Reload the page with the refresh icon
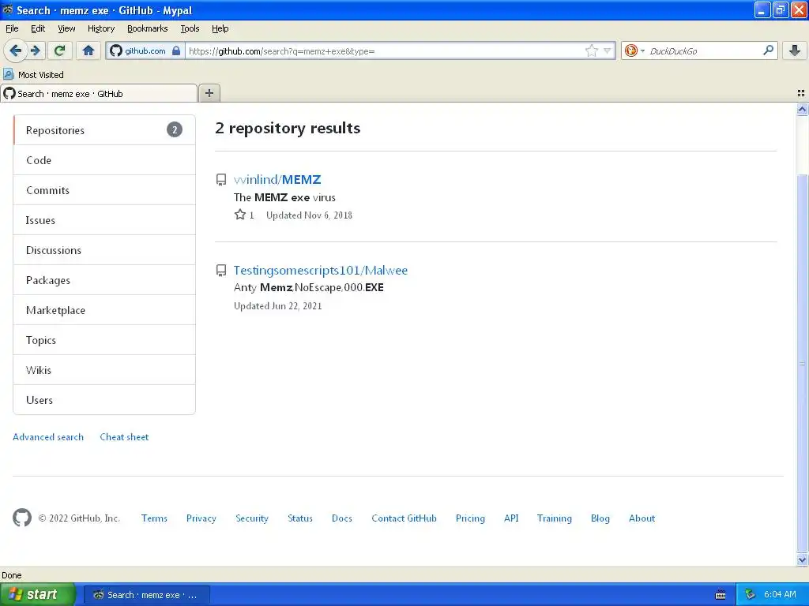Image resolution: width=809 pixels, height=606 pixels. point(60,50)
